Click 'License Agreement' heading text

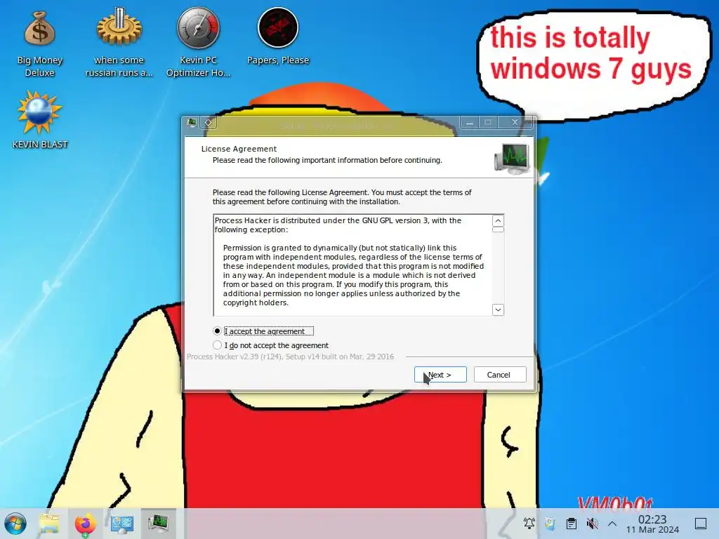239,149
